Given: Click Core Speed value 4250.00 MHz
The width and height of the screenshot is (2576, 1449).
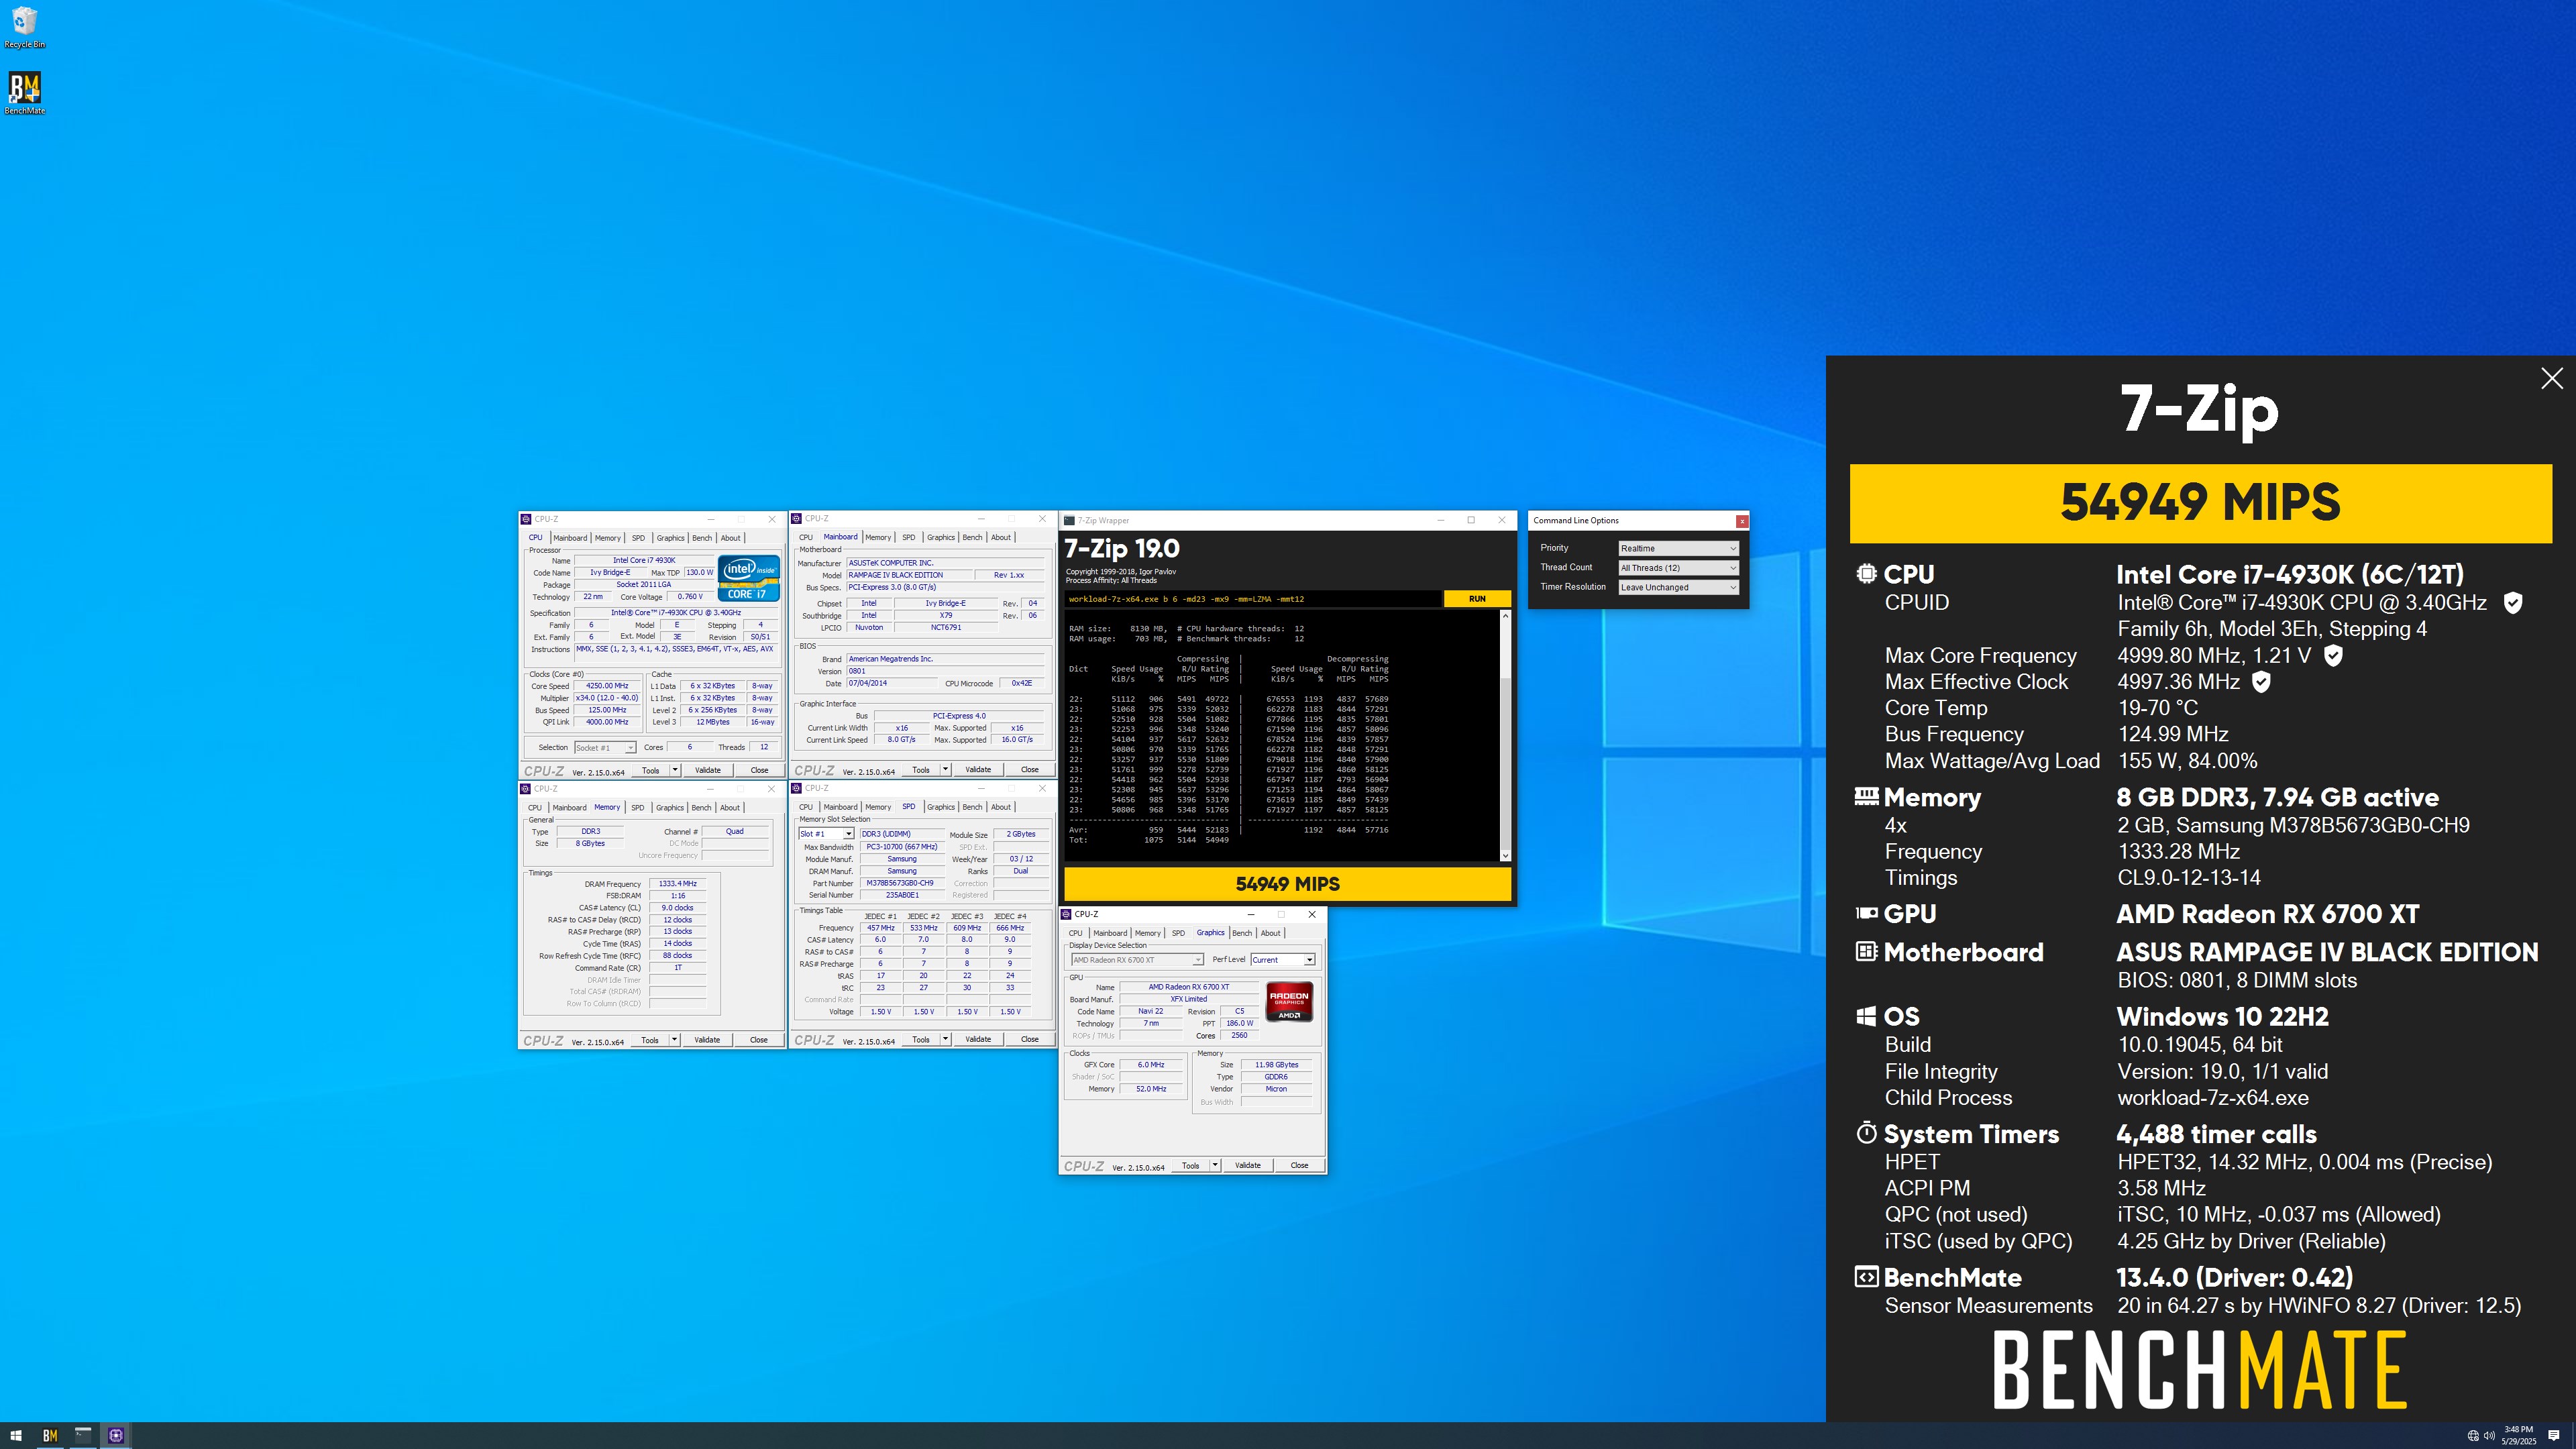Looking at the screenshot, I should tap(607, 686).
